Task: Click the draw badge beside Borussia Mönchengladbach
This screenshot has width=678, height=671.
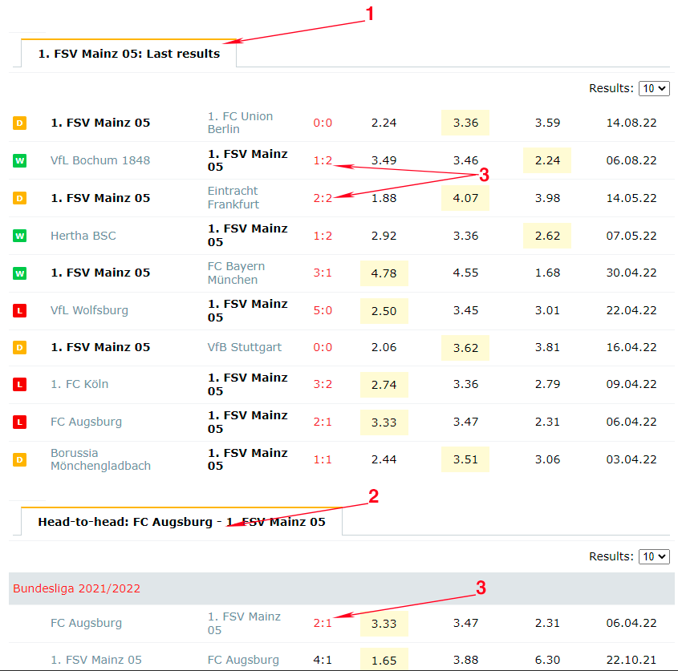Action: (19, 460)
